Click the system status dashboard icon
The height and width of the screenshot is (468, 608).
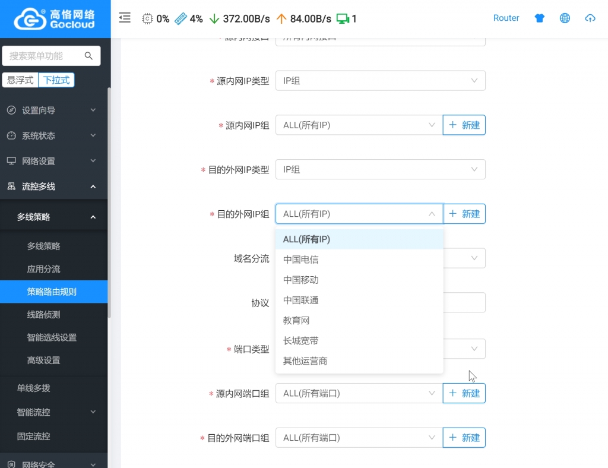12,136
